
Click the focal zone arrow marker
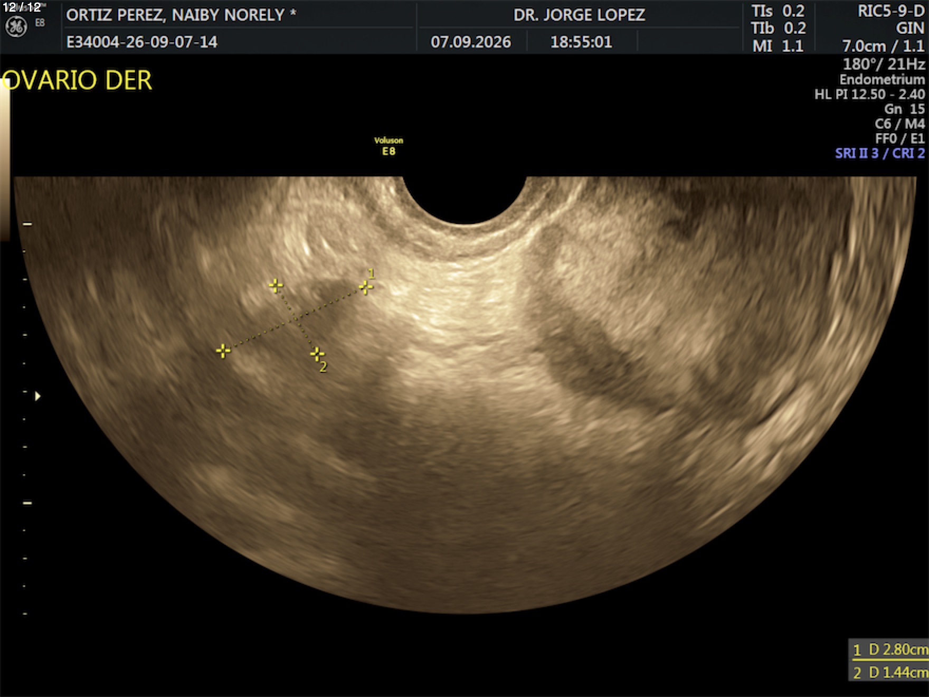(37, 396)
